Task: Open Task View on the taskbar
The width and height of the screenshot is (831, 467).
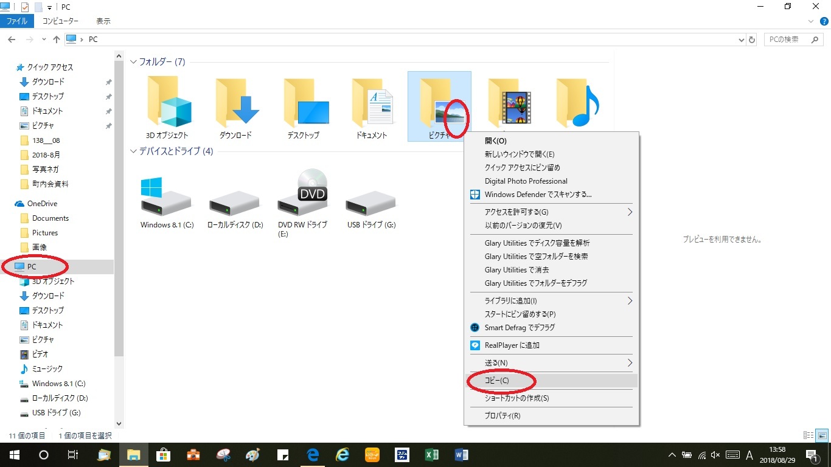Action: pyautogui.click(x=72, y=455)
